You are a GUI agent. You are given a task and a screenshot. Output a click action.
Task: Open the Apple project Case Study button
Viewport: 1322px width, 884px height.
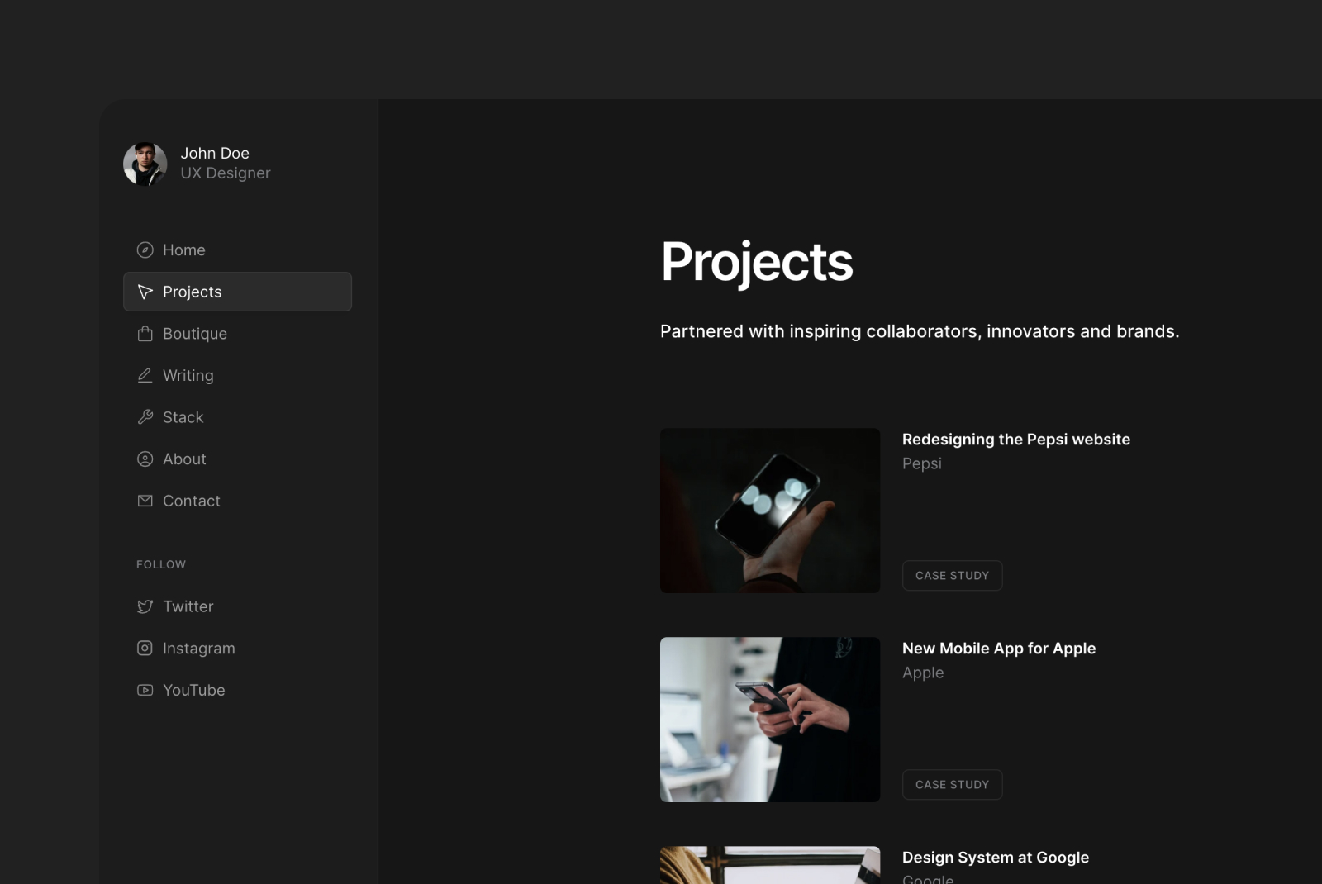(x=952, y=785)
